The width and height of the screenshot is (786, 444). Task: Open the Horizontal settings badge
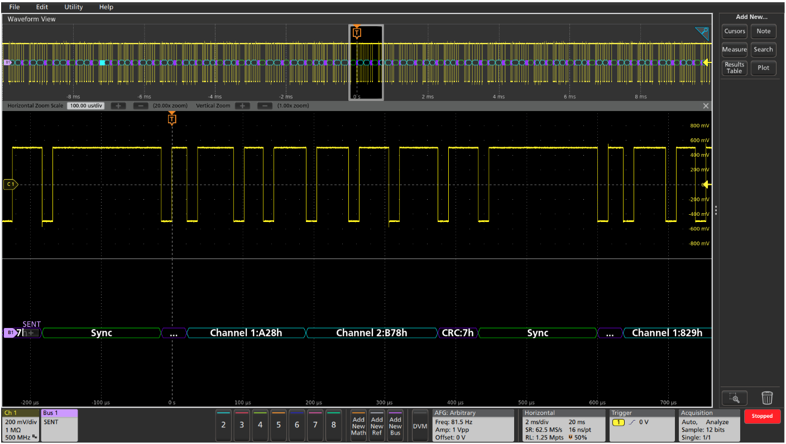pos(564,425)
